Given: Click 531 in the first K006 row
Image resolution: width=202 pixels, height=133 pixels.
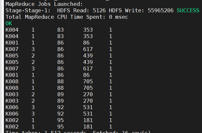Looking at the screenshot, I should (88, 107).
